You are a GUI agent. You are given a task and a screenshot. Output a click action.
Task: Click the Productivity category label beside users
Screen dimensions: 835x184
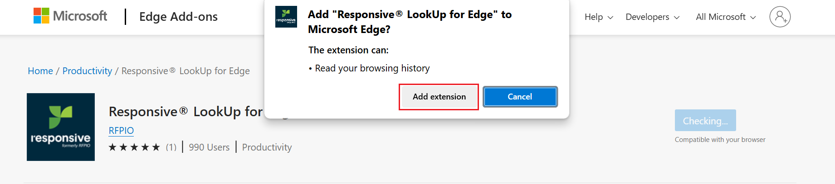(x=267, y=147)
